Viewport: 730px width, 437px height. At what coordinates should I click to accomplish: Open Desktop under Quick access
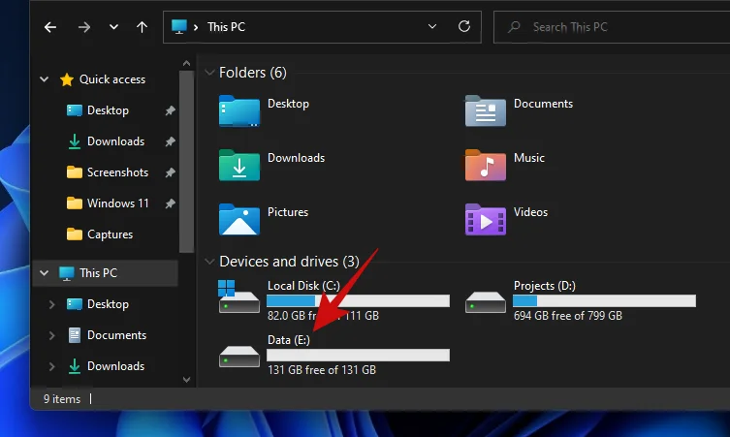click(108, 110)
